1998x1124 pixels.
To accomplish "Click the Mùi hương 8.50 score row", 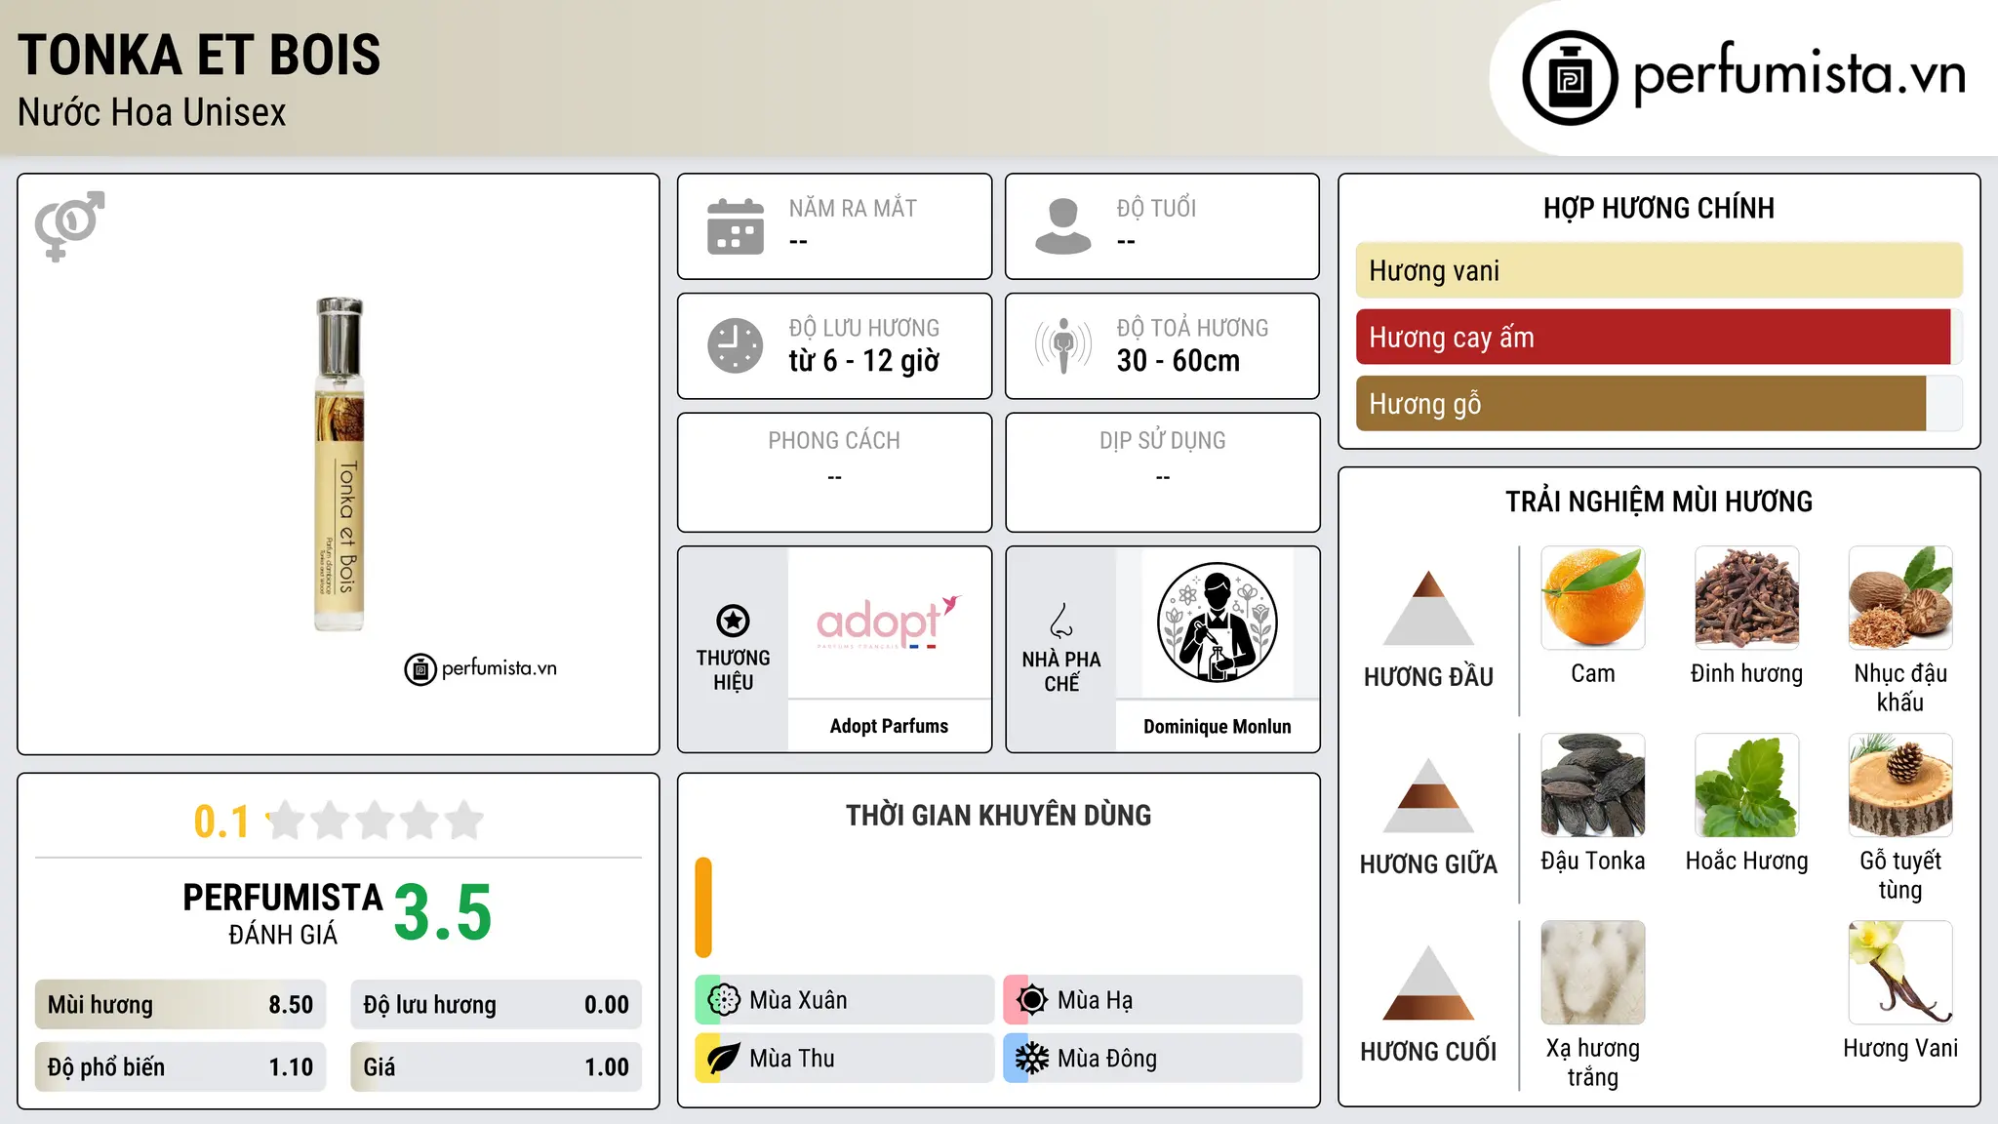I will pos(180,1005).
